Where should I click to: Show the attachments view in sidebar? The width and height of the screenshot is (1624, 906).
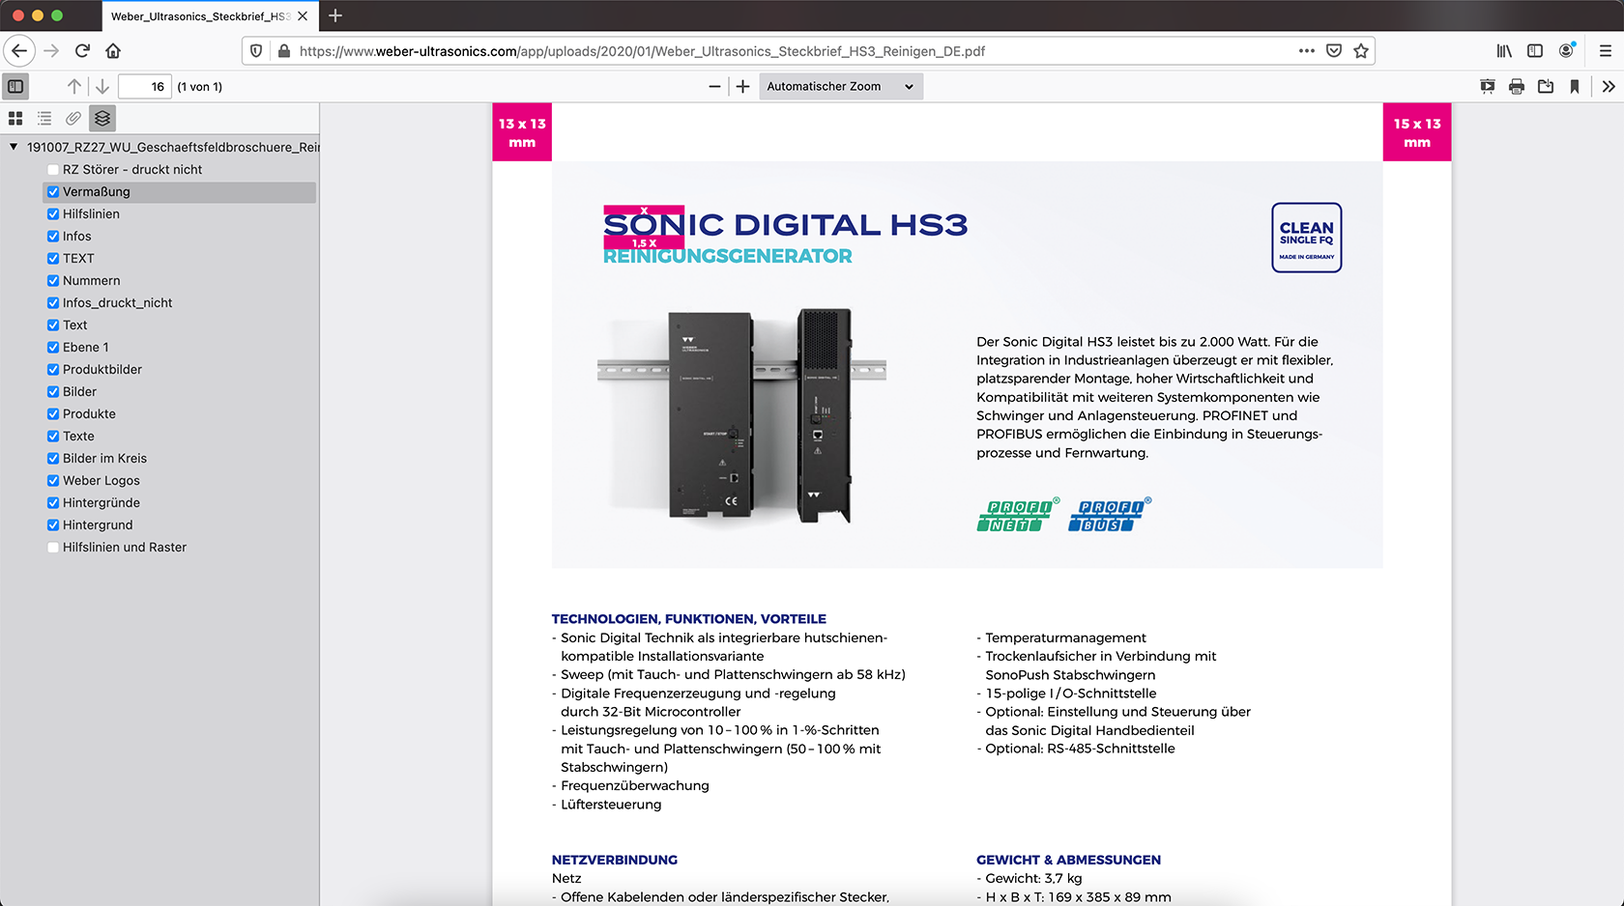pos(73,119)
